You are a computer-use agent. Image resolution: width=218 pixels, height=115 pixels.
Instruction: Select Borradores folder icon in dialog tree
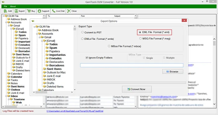47,65
